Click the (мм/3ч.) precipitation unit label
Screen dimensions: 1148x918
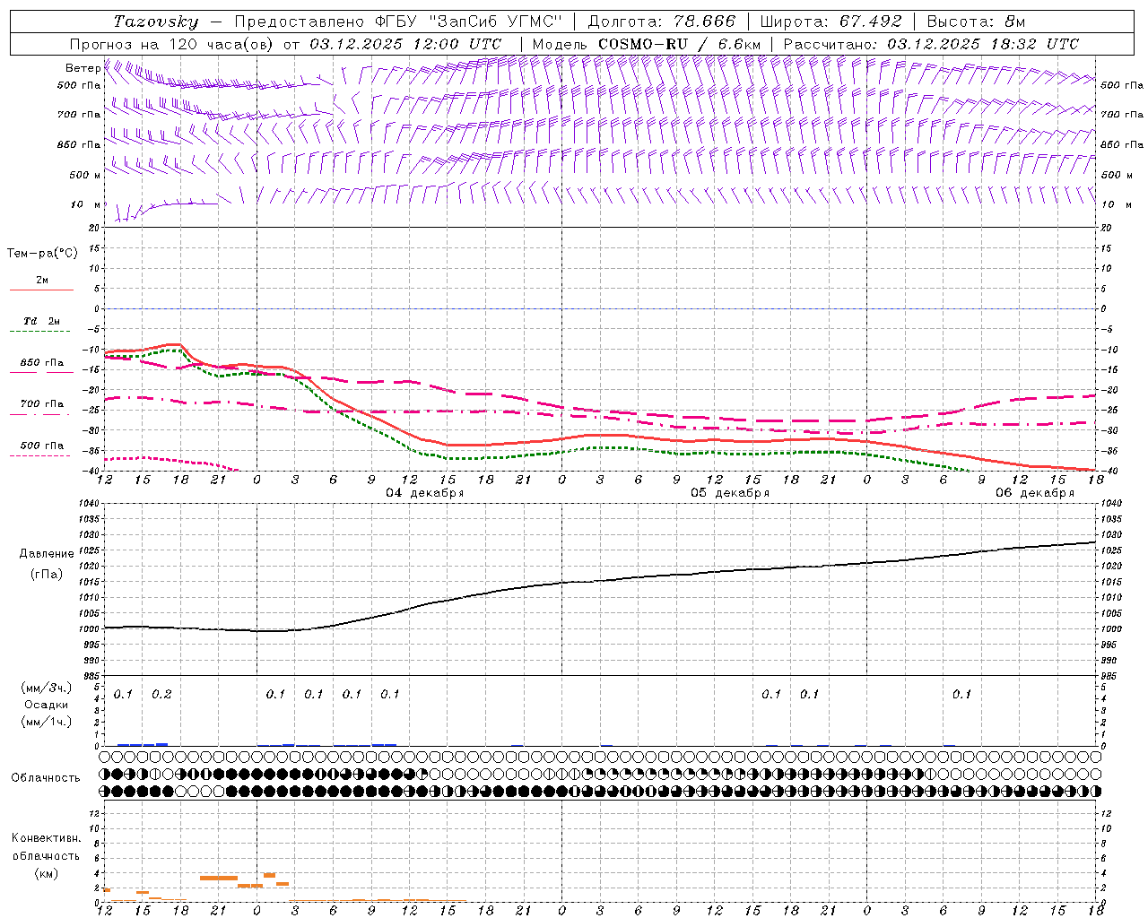46,688
